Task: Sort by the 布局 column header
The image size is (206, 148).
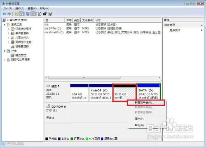Action: tap(69, 20)
